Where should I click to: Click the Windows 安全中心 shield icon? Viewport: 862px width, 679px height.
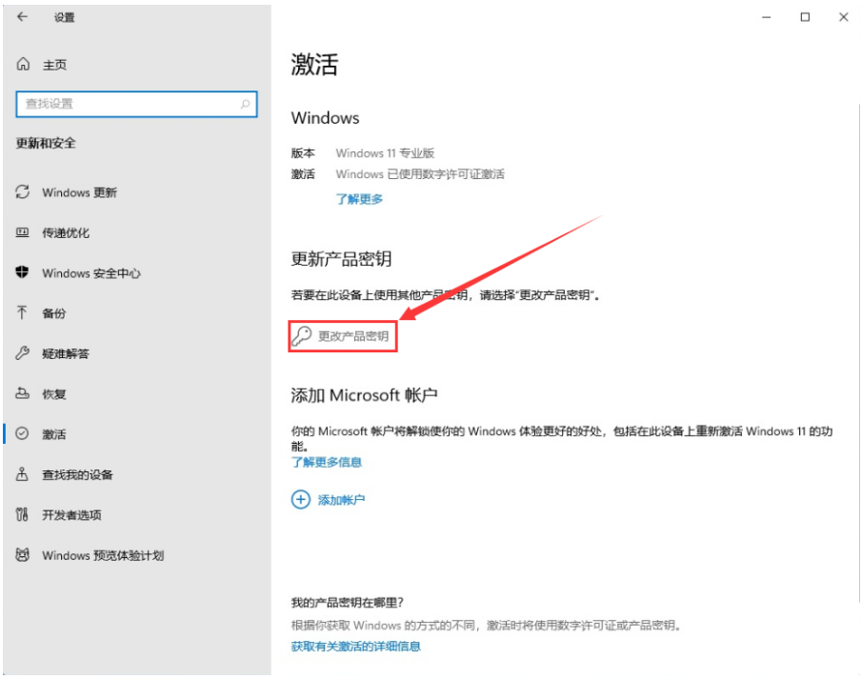(x=22, y=272)
